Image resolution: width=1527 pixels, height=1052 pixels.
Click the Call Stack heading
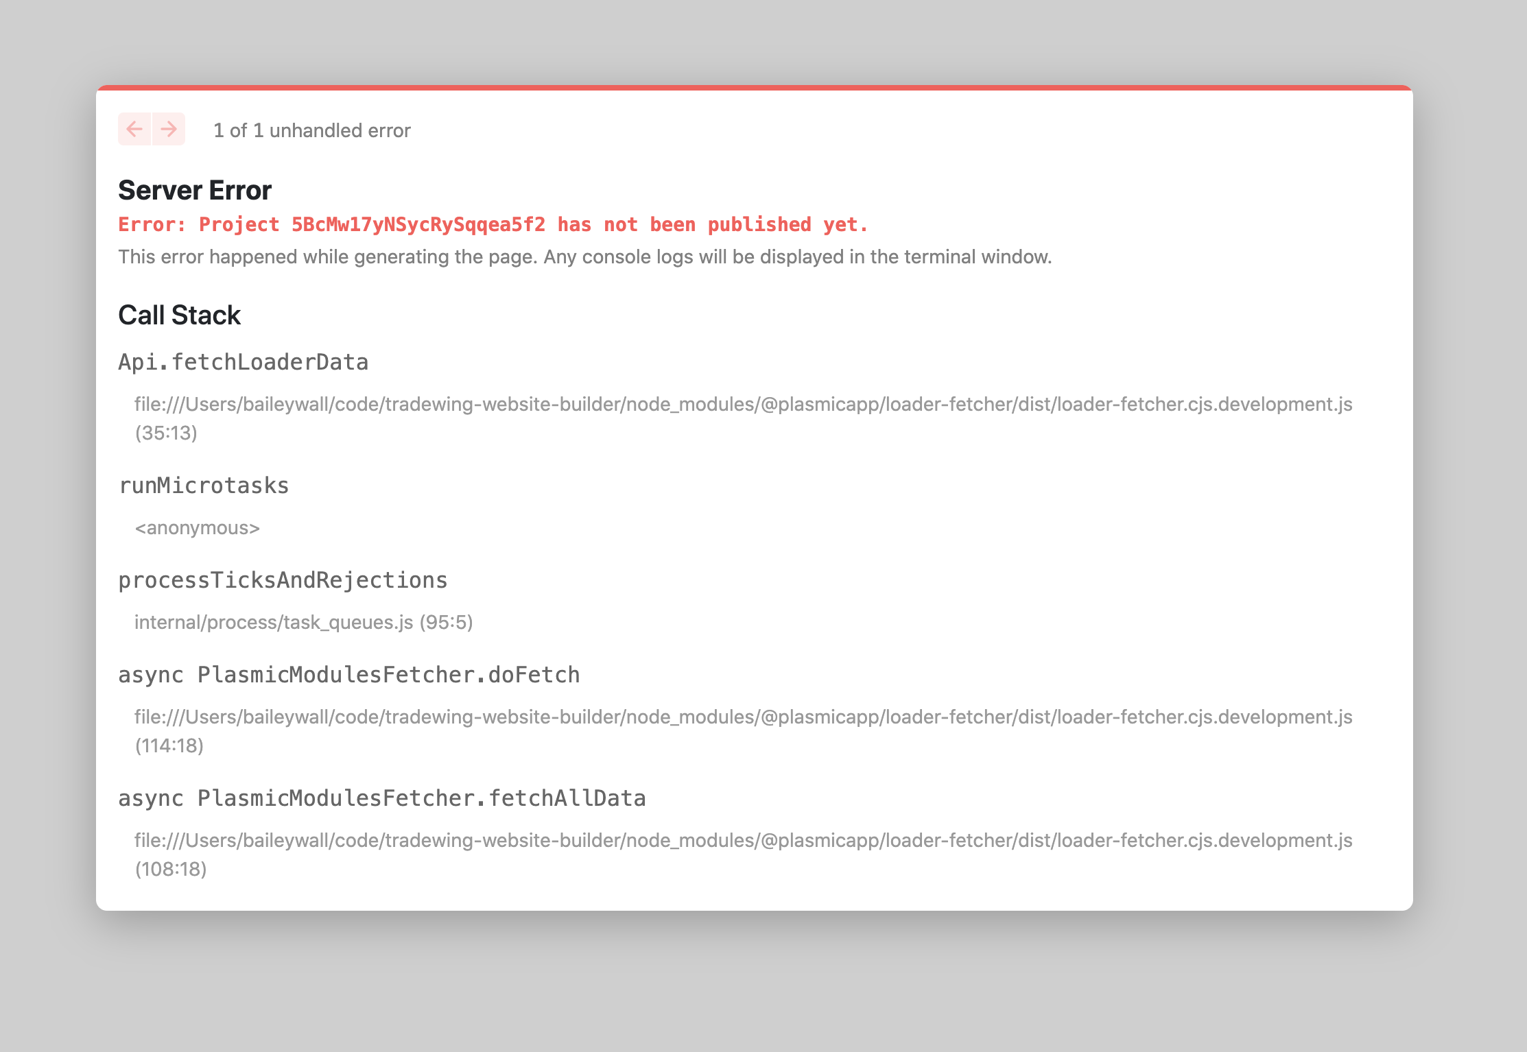(179, 315)
